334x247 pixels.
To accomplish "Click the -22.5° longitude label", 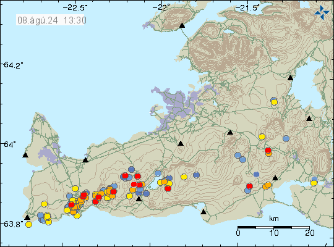I will coord(75,8).
